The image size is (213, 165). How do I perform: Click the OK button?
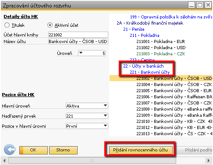click(x=33, y=150)
